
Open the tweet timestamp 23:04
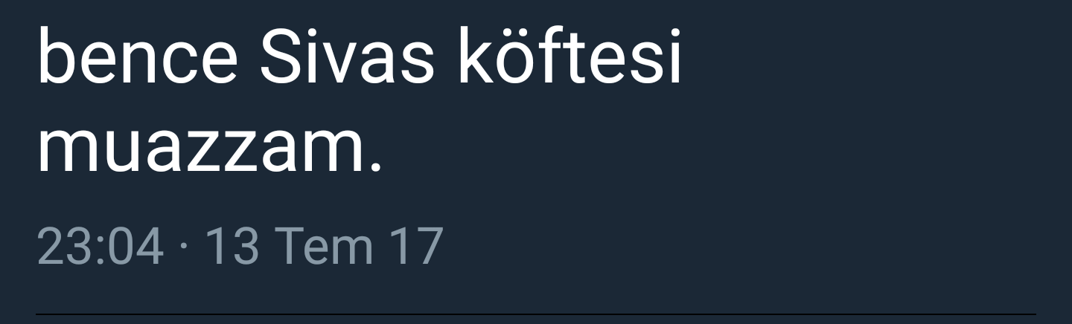pyautogui.click(x=100, y=247)
